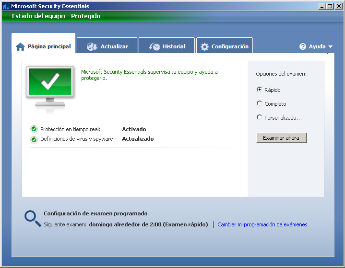The height and width of the screenshot is (268, 345).
Task: Open the Historial tab
Action: tap(174, 46)
